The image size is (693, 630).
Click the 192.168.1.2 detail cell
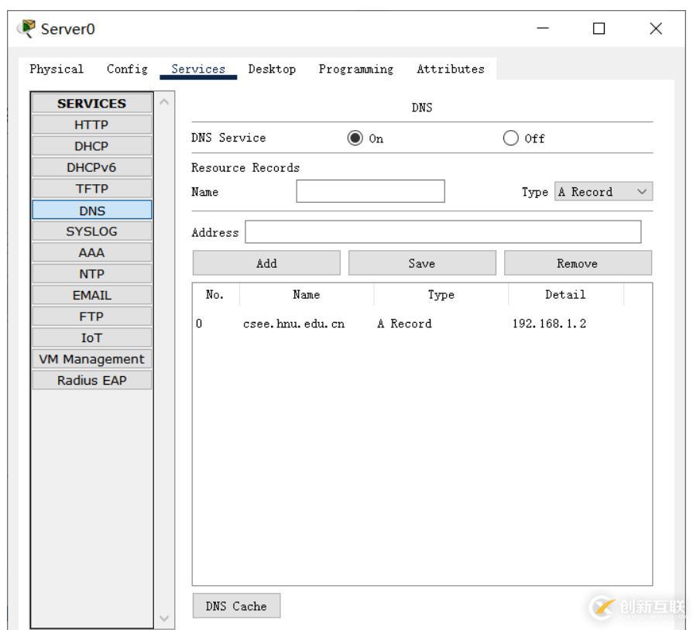[549, 324]
